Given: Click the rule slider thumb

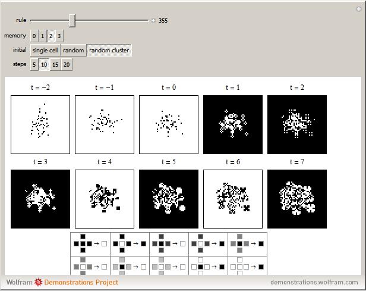Looking at the screenshot, I should (x=72, y=20).
